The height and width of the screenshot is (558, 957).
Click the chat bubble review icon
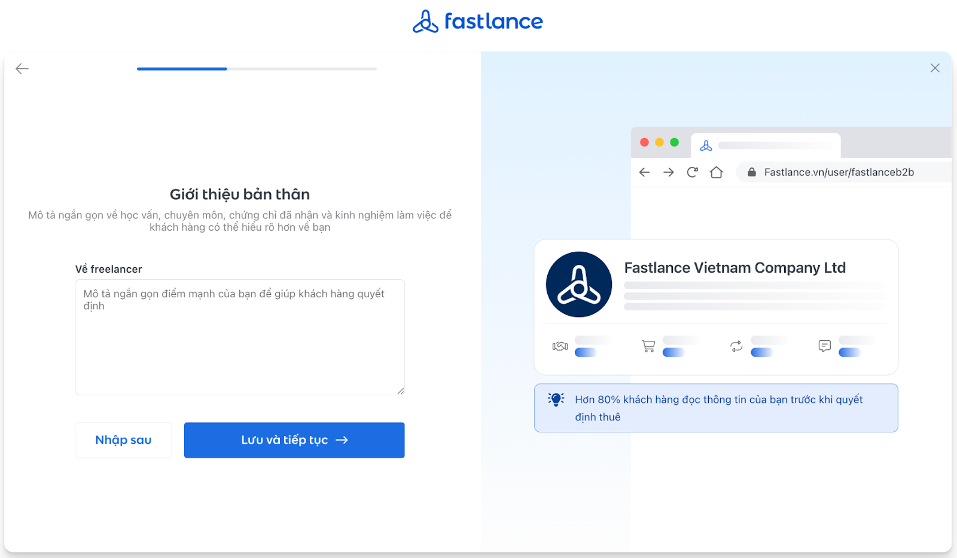coord(824,346)
